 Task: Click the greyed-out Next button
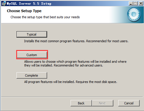tap(103, 103)
